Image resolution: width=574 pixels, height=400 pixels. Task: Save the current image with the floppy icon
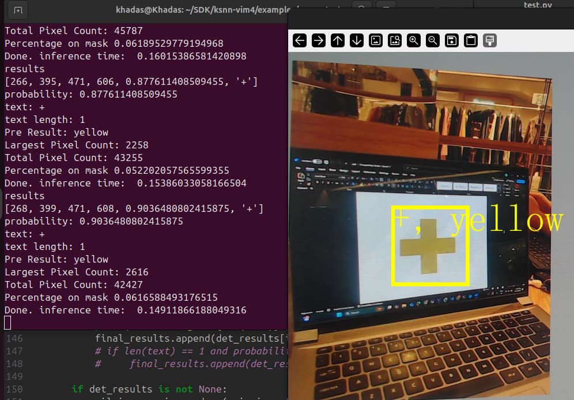tap(452, 40)
